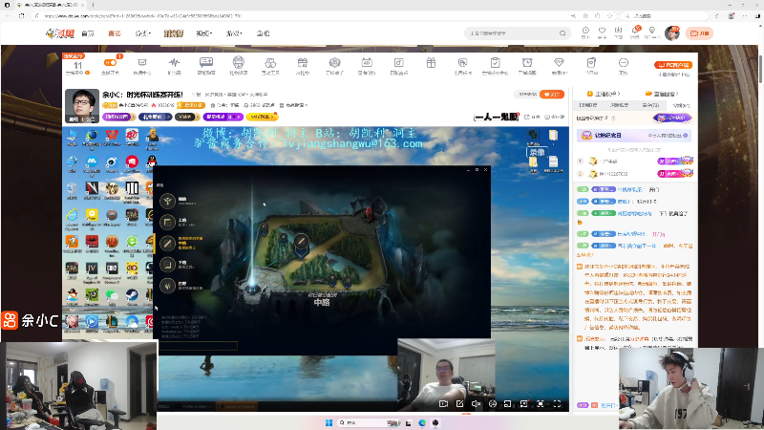This screenshot has width=764, height=430.
Task: Expand the 视频 dropdown in top navigation
Action: [x=203, y=33]
